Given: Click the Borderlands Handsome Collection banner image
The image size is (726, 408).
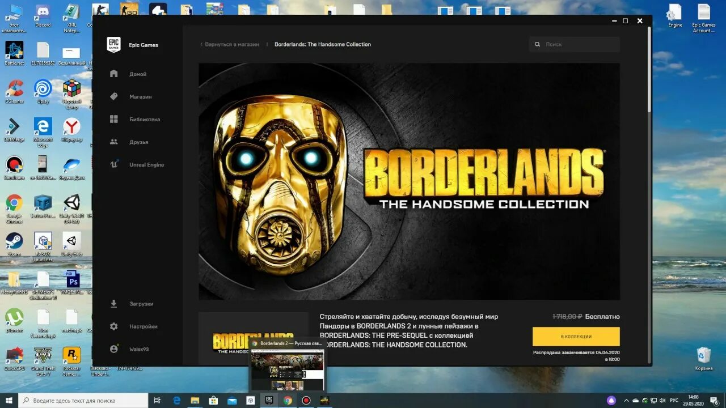Looking at the screenshot, I should tap(409, 181).
